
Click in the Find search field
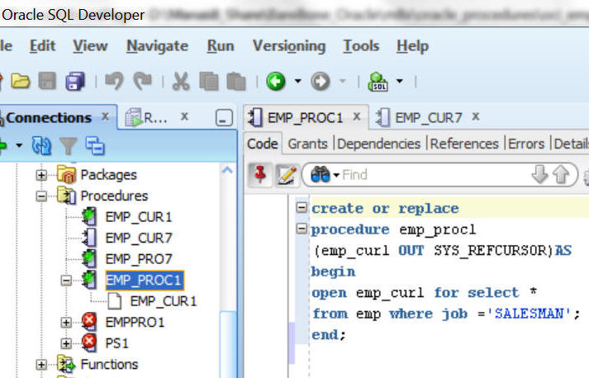pyautogui.click(x=434, y=175)
